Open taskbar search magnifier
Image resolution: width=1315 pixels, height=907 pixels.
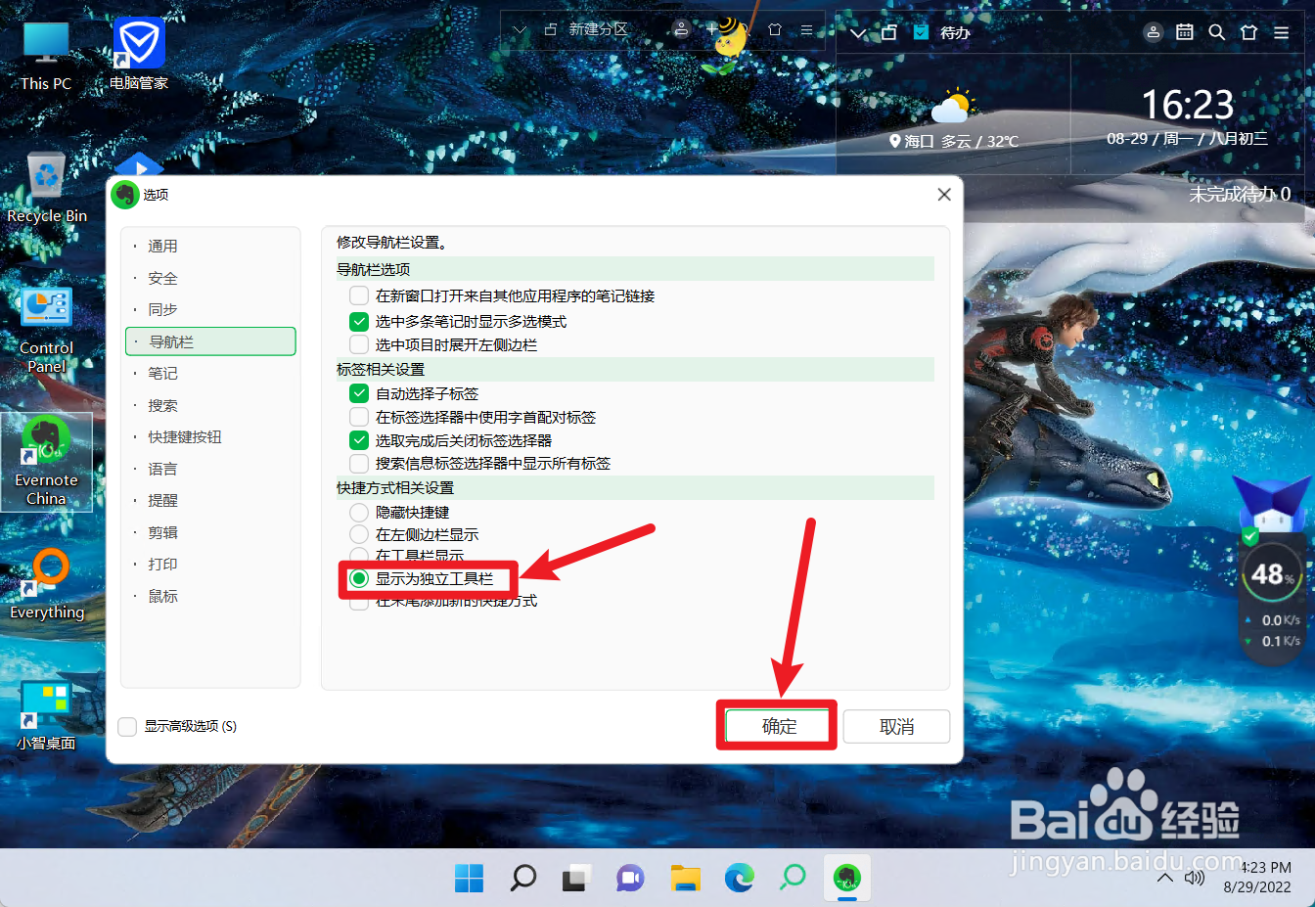click(523, 878)
